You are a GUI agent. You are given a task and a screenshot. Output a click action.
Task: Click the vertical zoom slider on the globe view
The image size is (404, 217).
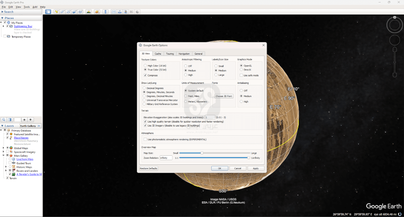394,62
